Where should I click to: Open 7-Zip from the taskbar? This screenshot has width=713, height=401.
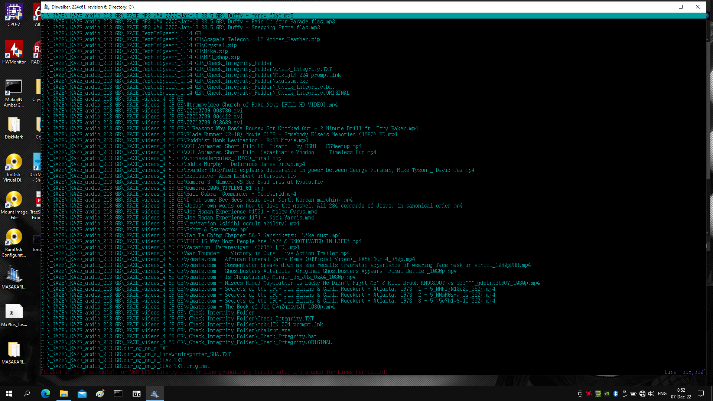pos(136,394)
